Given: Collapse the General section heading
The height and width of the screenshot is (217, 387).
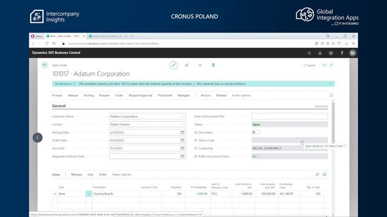Looking at the screenshot, I should tap(59, 106).
